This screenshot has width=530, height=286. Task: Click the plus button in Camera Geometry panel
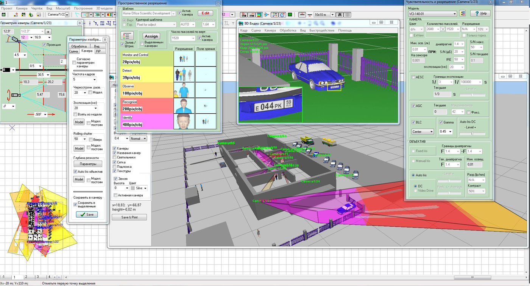(x=48, y=31)
